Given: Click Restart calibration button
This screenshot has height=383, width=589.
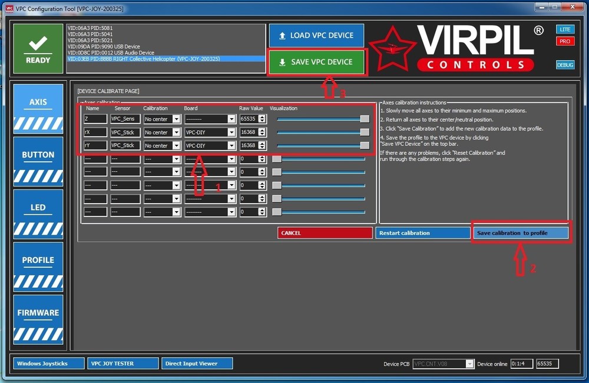Looking at the screenshot, I should click(422, 233).
